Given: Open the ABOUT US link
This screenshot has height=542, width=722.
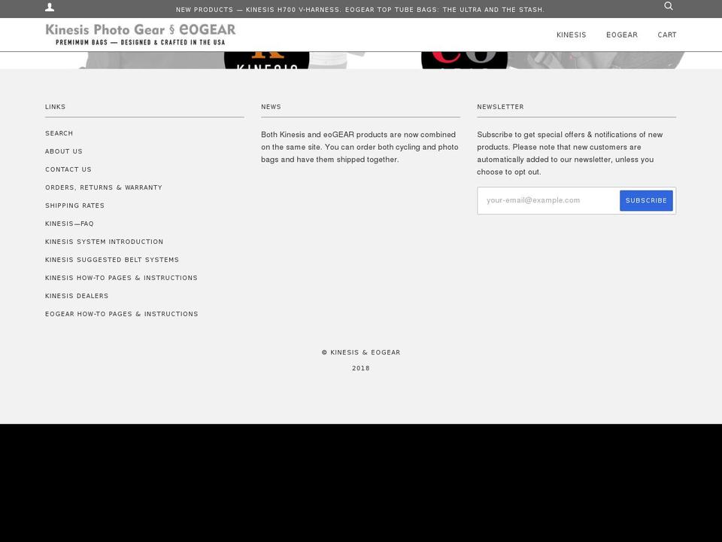Looking at the screenshot, I should (63, 151).
